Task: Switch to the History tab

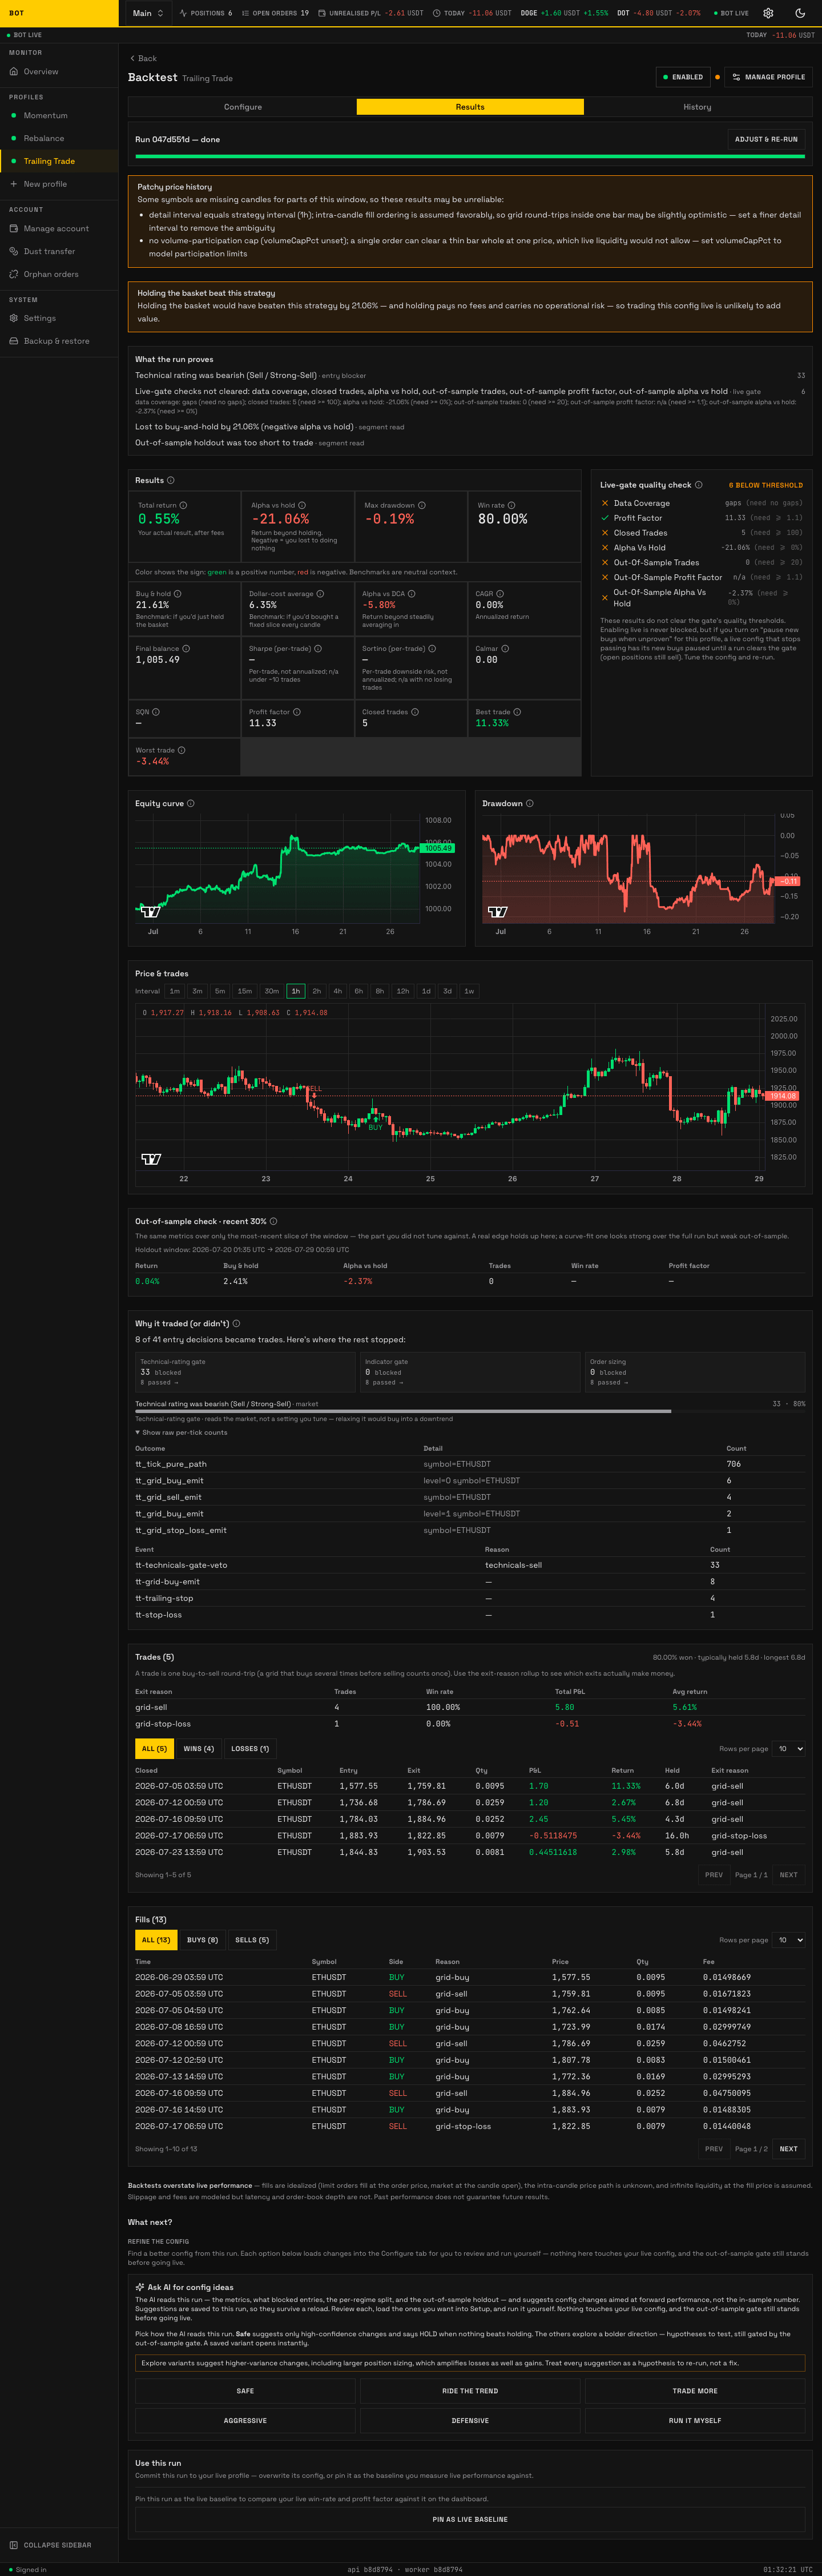Action: click(697, 107)
